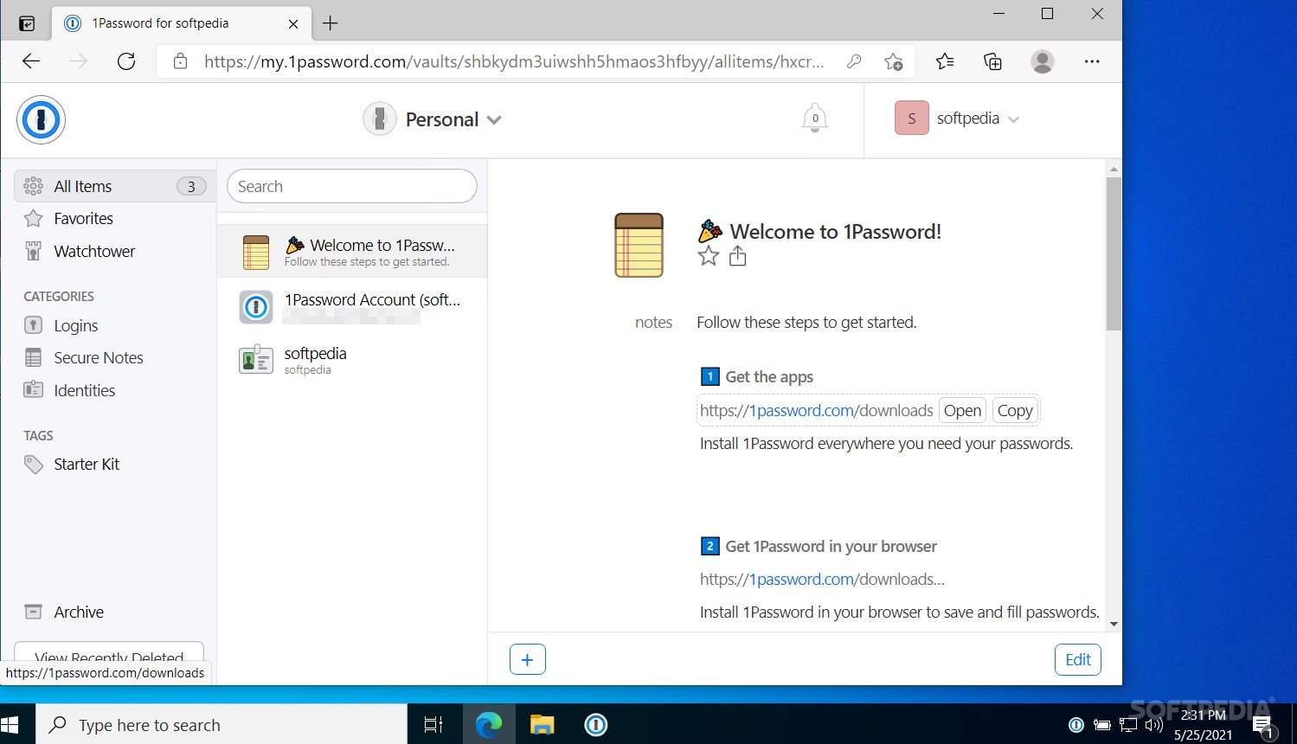Open the notifications bell icon
Image resolution: width=1297 pixels, height=744 pixels.
814,119
